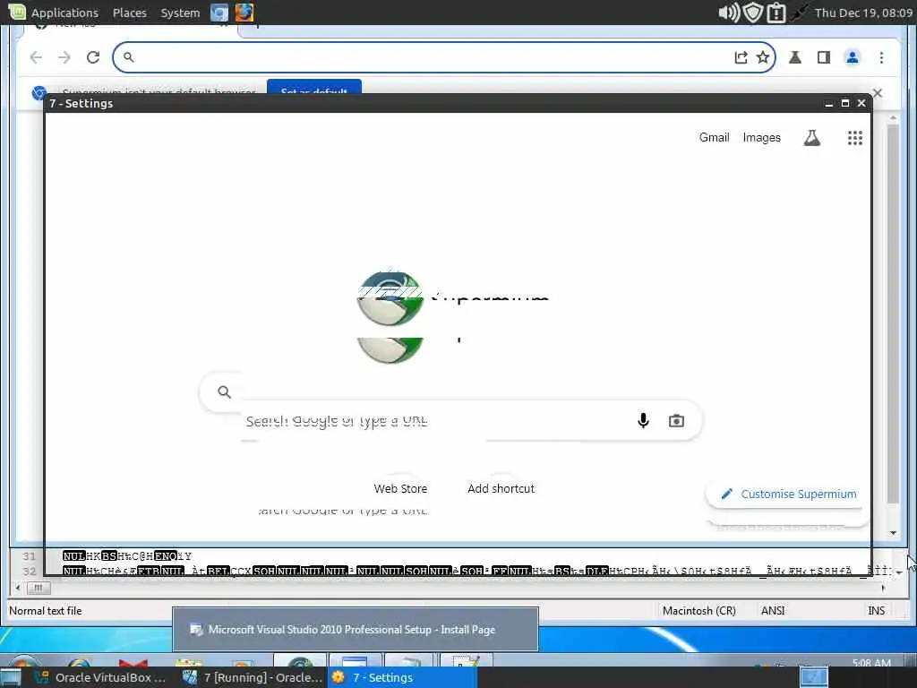Go back using the browser back arrow
The height and width of the screenshot is (688, 917).
tap(36, 57)
